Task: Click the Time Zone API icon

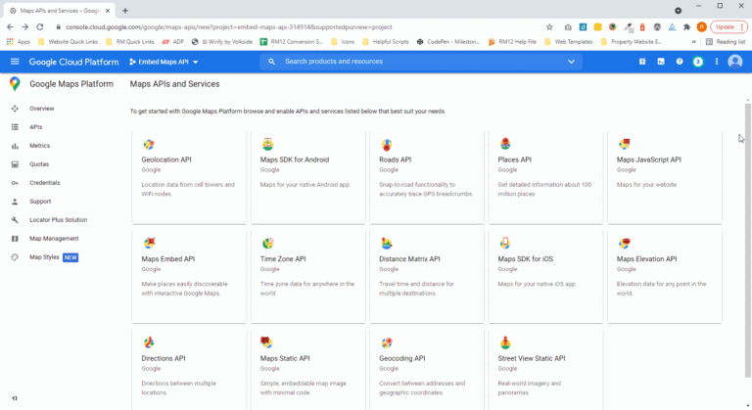Action: pos(267,243)
